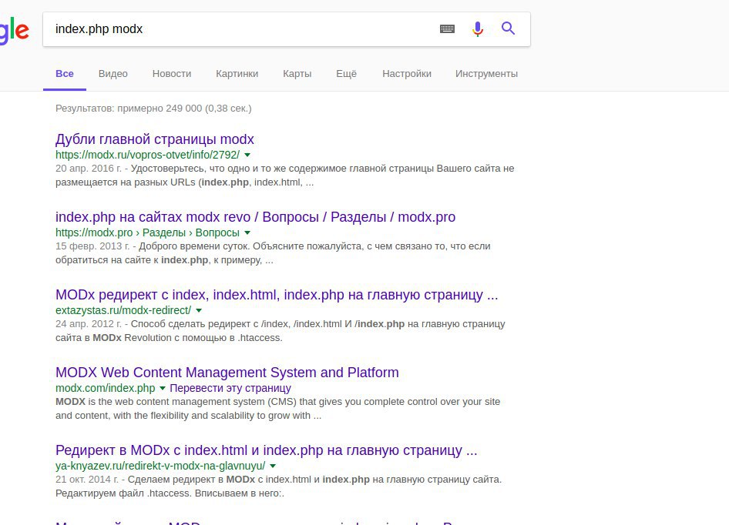Open the Ещё menu
Viewport: 729px width, 525px height.
pyautogui.click(x=346, y=73)
